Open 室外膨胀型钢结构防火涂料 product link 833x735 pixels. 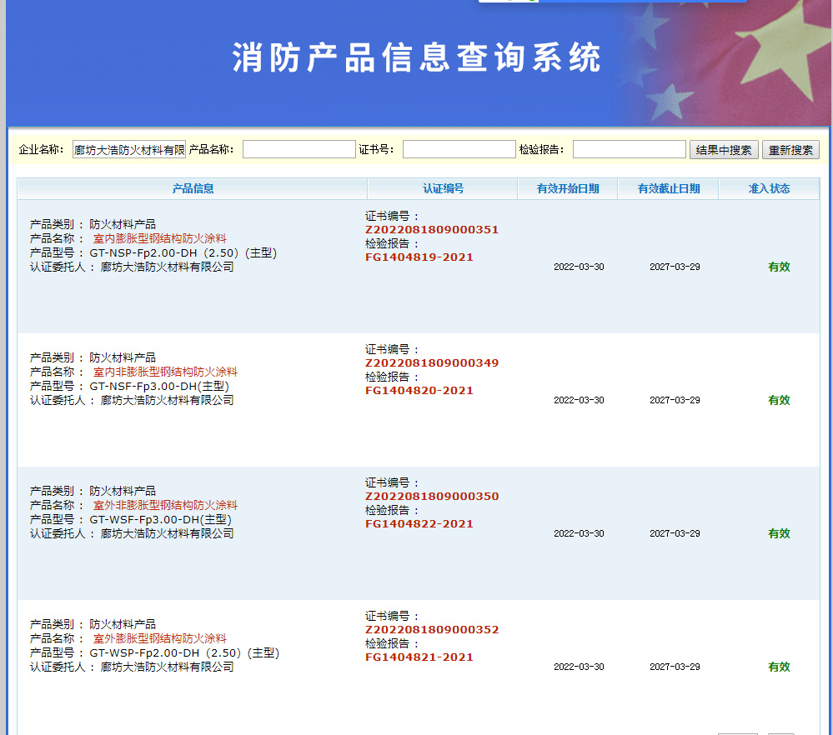pyautogui.click(x=160, y=638)
